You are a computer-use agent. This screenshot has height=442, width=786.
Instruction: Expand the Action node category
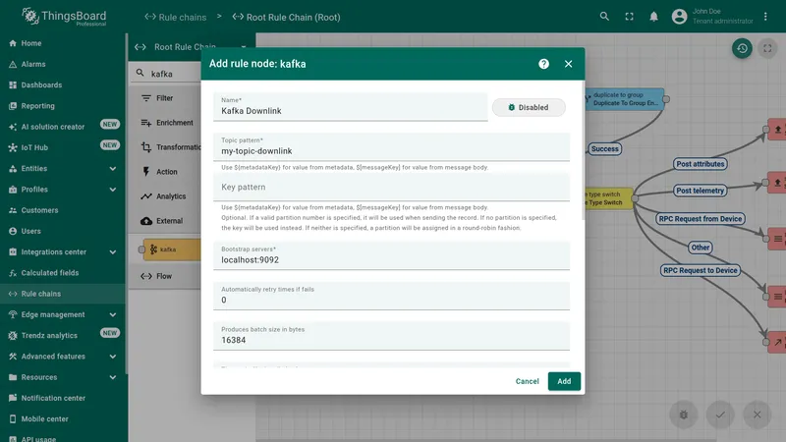coord(165,172)
